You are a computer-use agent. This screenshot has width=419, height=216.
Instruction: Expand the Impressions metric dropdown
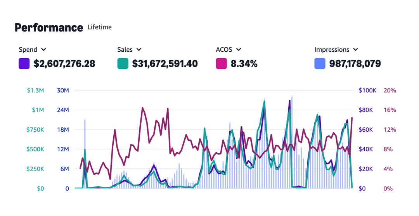356,50
